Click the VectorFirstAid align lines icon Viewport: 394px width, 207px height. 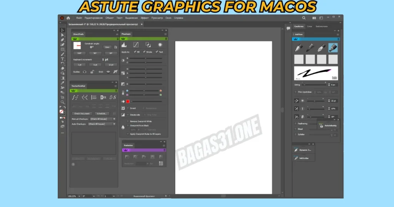click(x=94, y=97)
